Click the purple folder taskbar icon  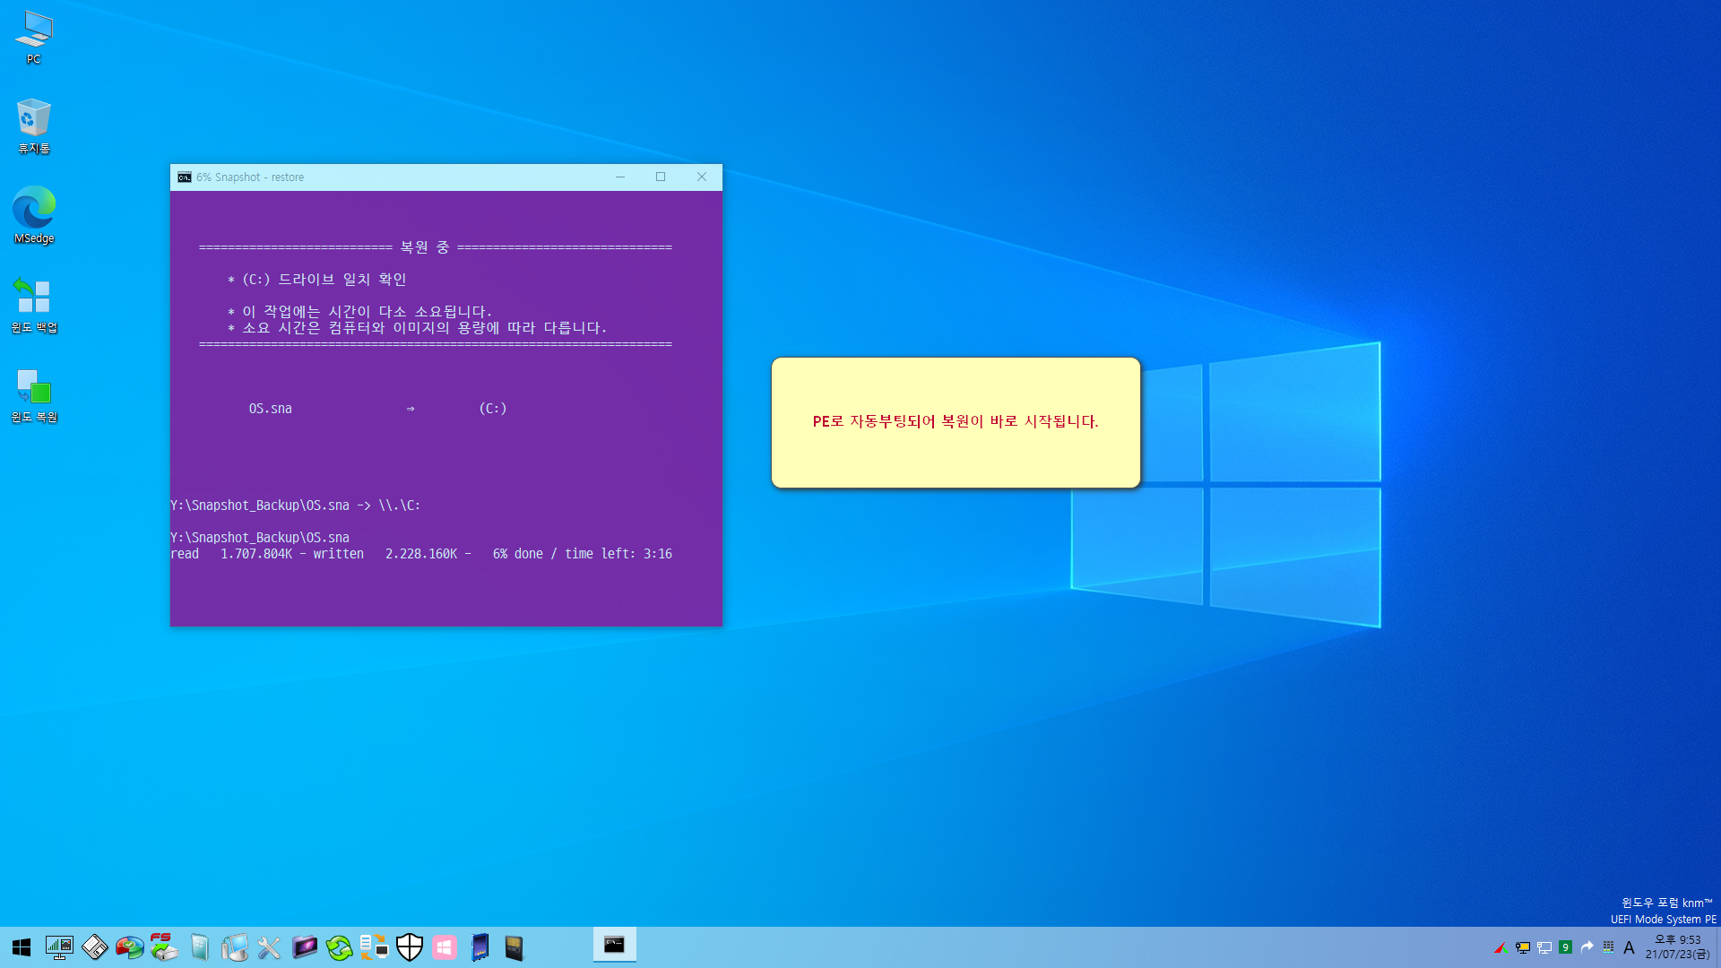pyautogui.click(x=304, y=947)
